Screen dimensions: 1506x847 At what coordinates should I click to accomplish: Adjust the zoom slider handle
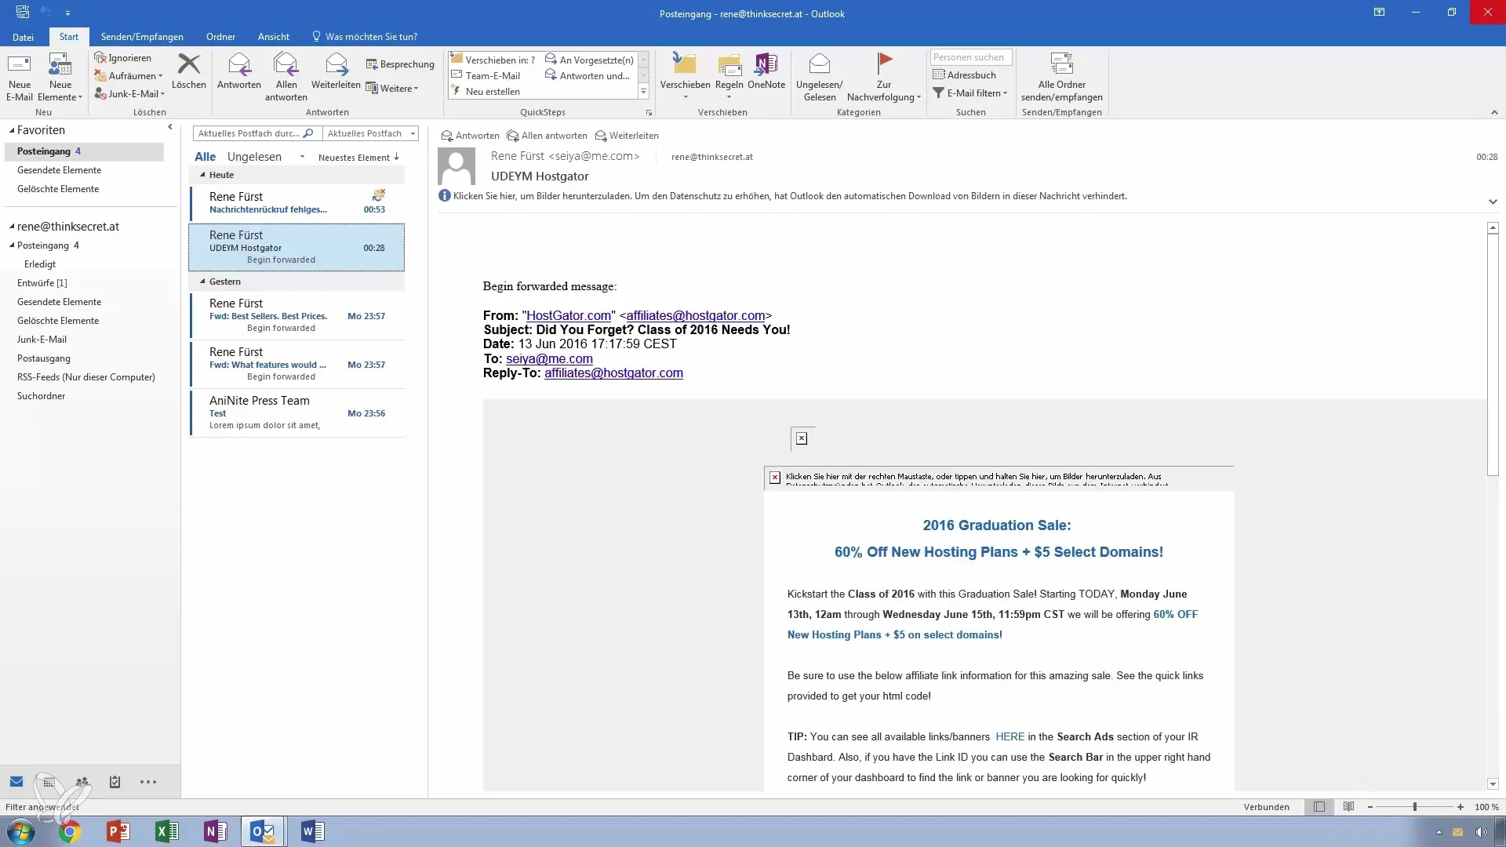1414,807
